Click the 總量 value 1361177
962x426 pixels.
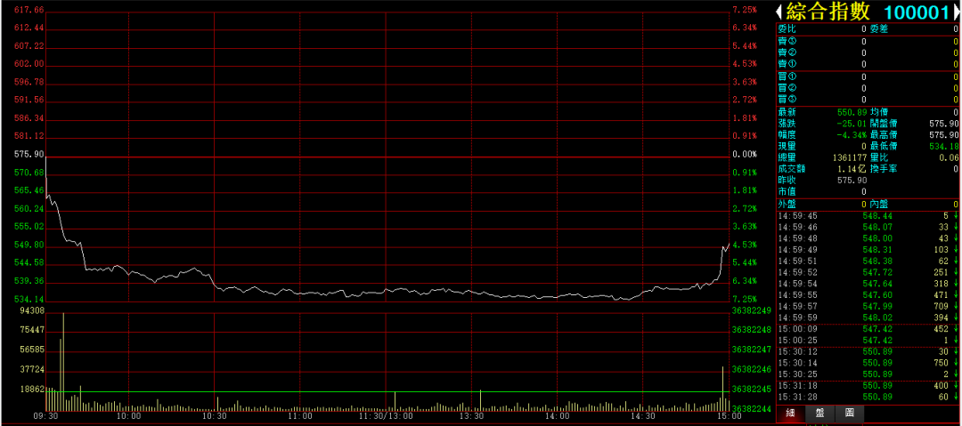(x=849, y=157)
